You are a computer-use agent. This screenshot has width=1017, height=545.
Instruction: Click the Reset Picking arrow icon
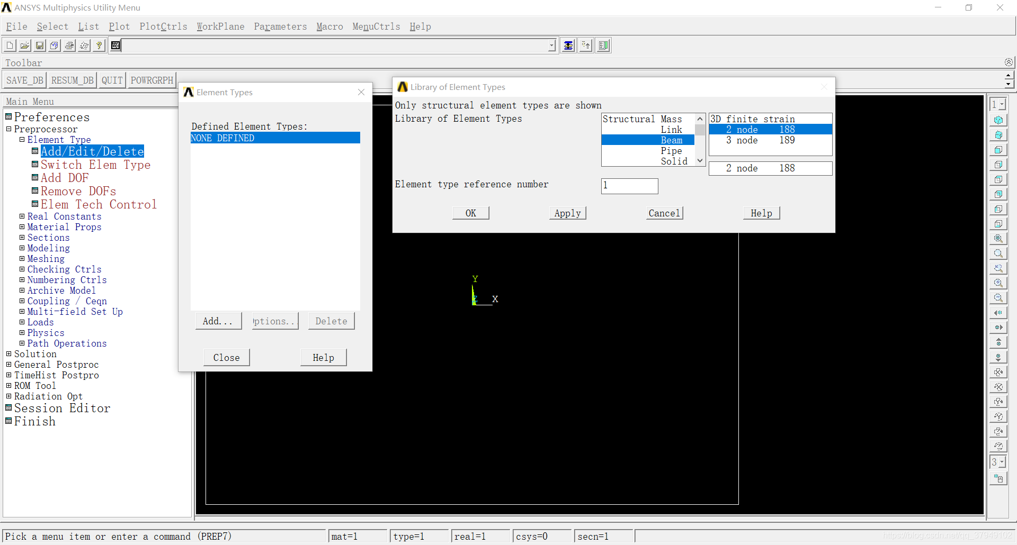(586, 46)
